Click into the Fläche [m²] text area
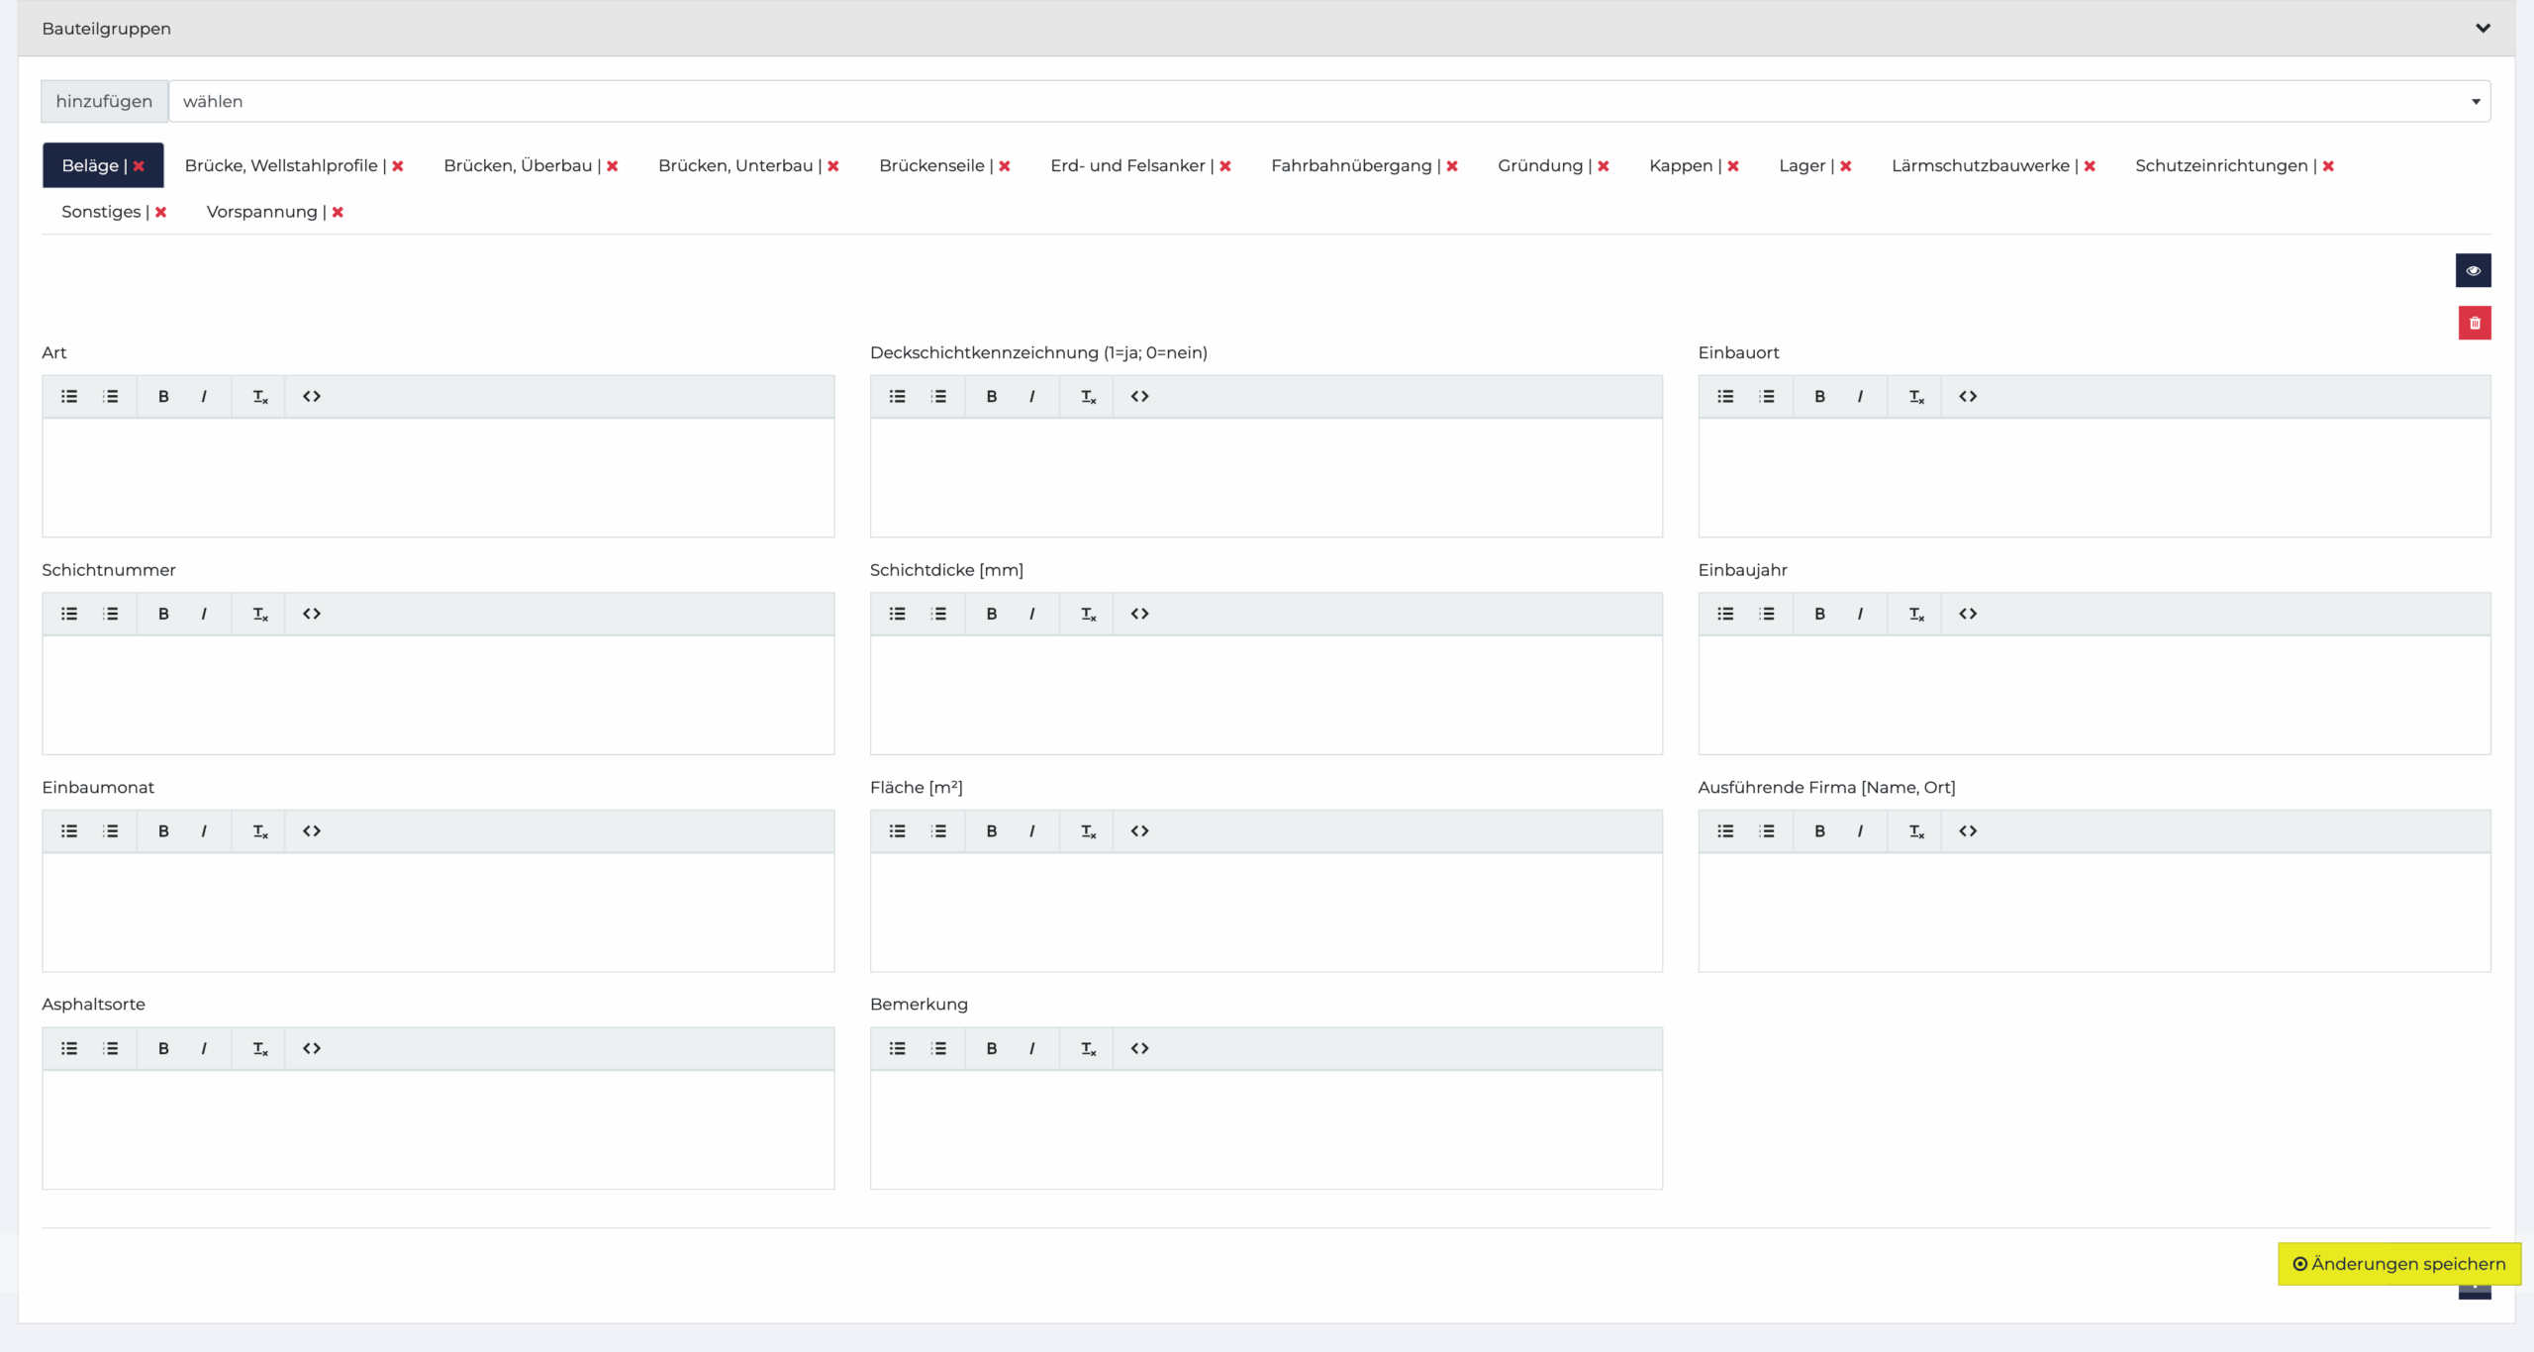The image size is (2534, 1352). tap(1265, 912)
